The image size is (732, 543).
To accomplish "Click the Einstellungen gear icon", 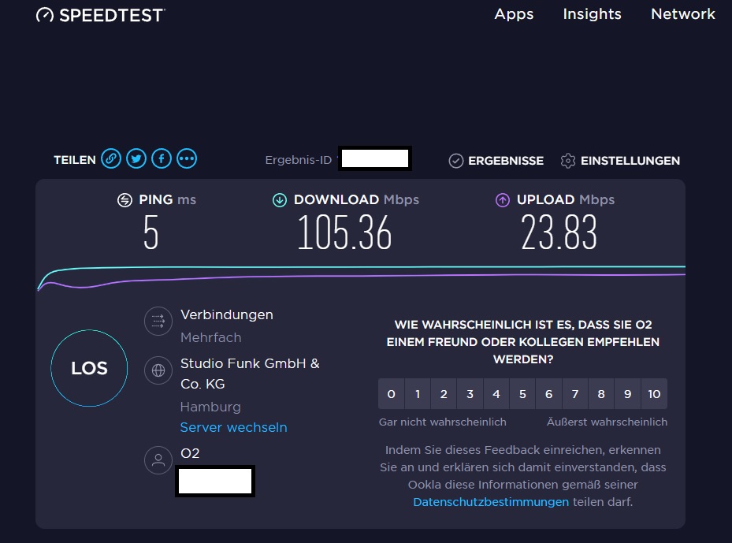I will click(x=568, y=161).
